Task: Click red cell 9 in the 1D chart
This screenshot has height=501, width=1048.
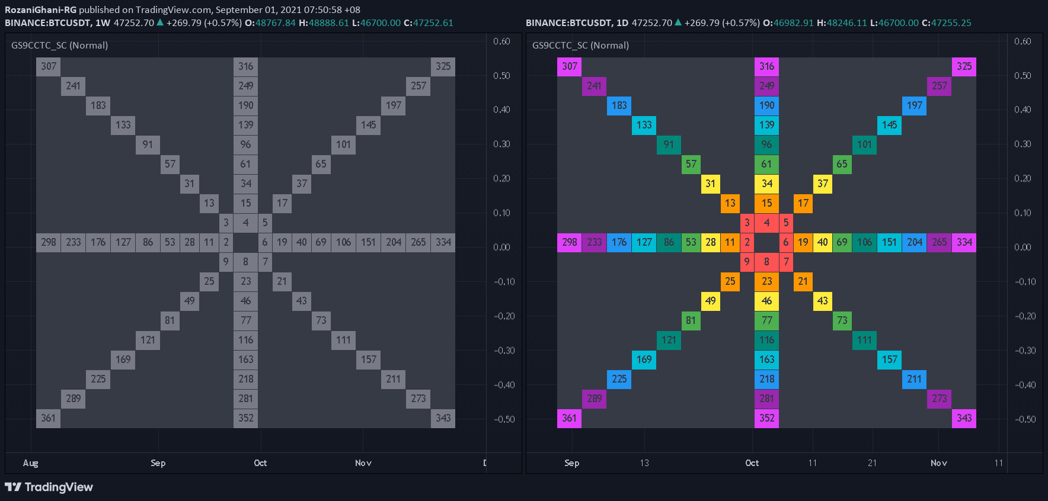Action: pos(747,262)
